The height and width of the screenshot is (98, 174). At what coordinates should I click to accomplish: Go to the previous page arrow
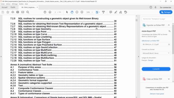click(x=45, y=12)
